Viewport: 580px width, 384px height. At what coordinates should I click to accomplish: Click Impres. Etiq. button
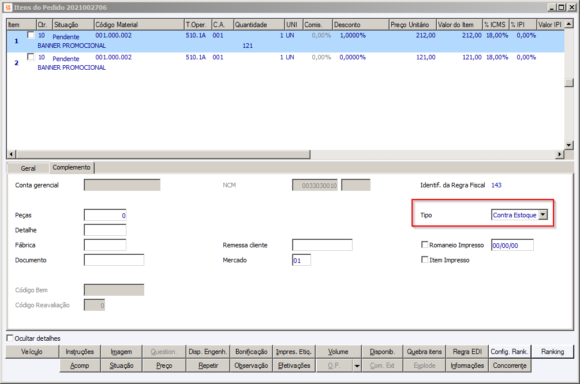point(294,352)
